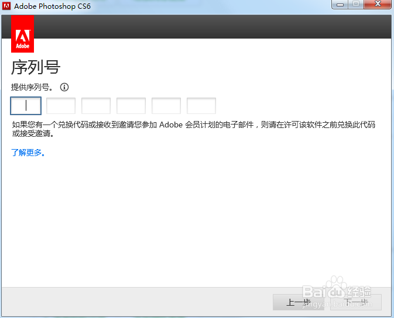Image resolution: width=394 pixels, height=318 pixels.
Task: Continue with the 下一步 button
Action: [356, 302]
